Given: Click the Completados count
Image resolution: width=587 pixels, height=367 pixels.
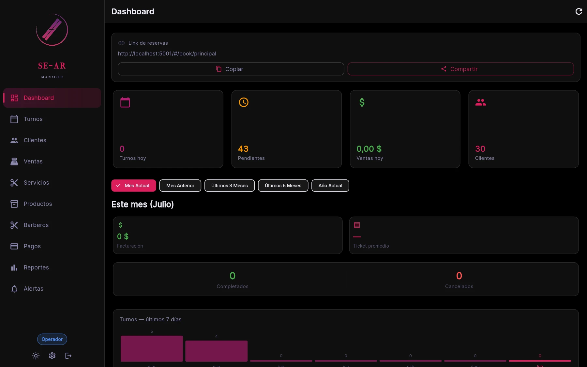Looking at the screenshot, I should click(233, 276).
